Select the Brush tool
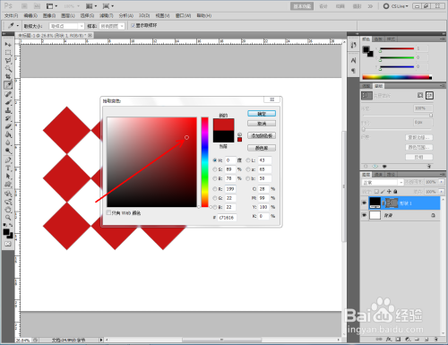 point(8,102)
